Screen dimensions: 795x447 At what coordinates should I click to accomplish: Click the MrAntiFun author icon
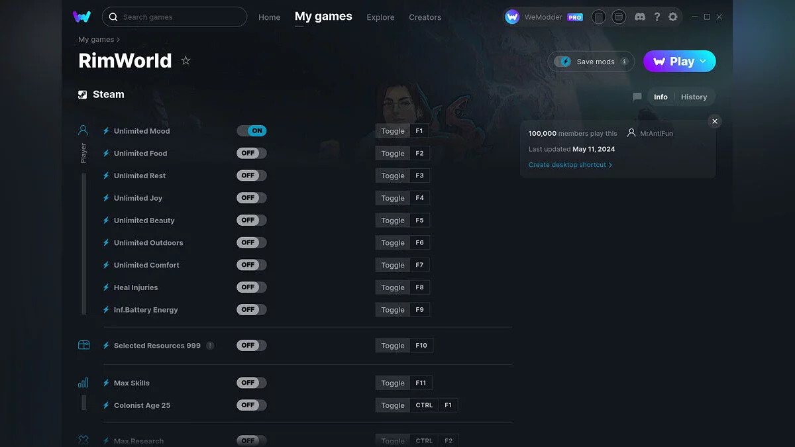point(631,133)
